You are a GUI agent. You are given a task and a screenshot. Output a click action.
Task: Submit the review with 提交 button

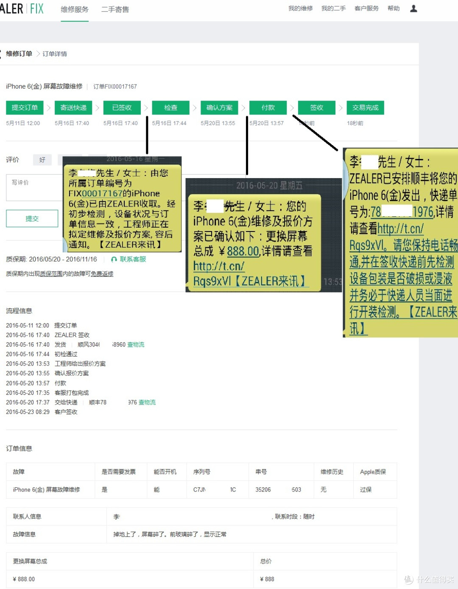coord(32,218)
